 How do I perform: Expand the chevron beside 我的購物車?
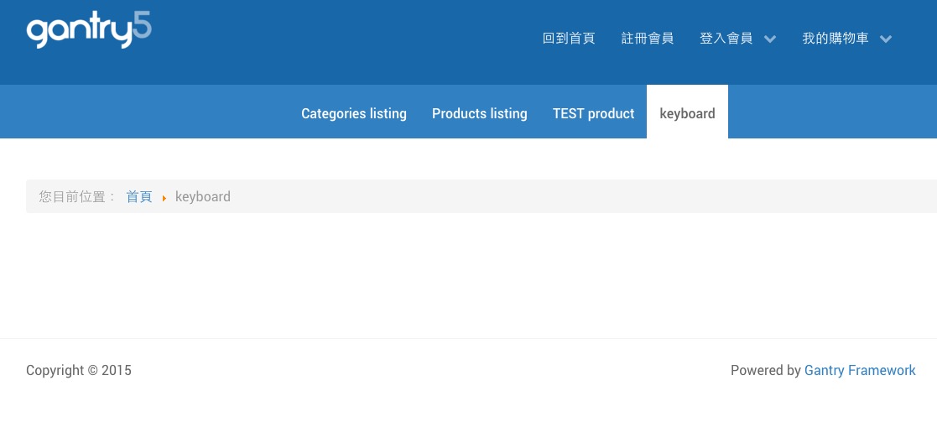886,39
